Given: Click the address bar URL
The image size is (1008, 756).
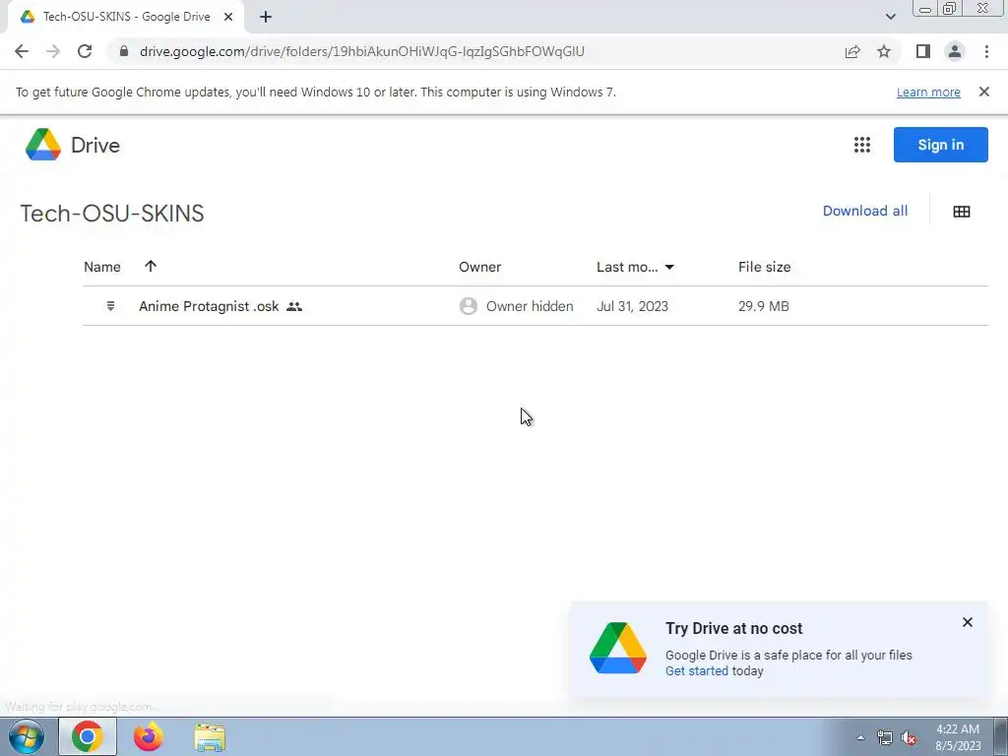Looking at the screenshot, I should click(x=362, y=51).
